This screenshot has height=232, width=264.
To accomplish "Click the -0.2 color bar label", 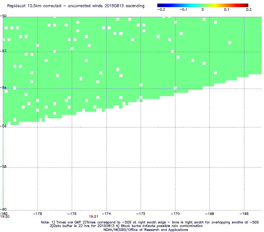I will (161, 10).
